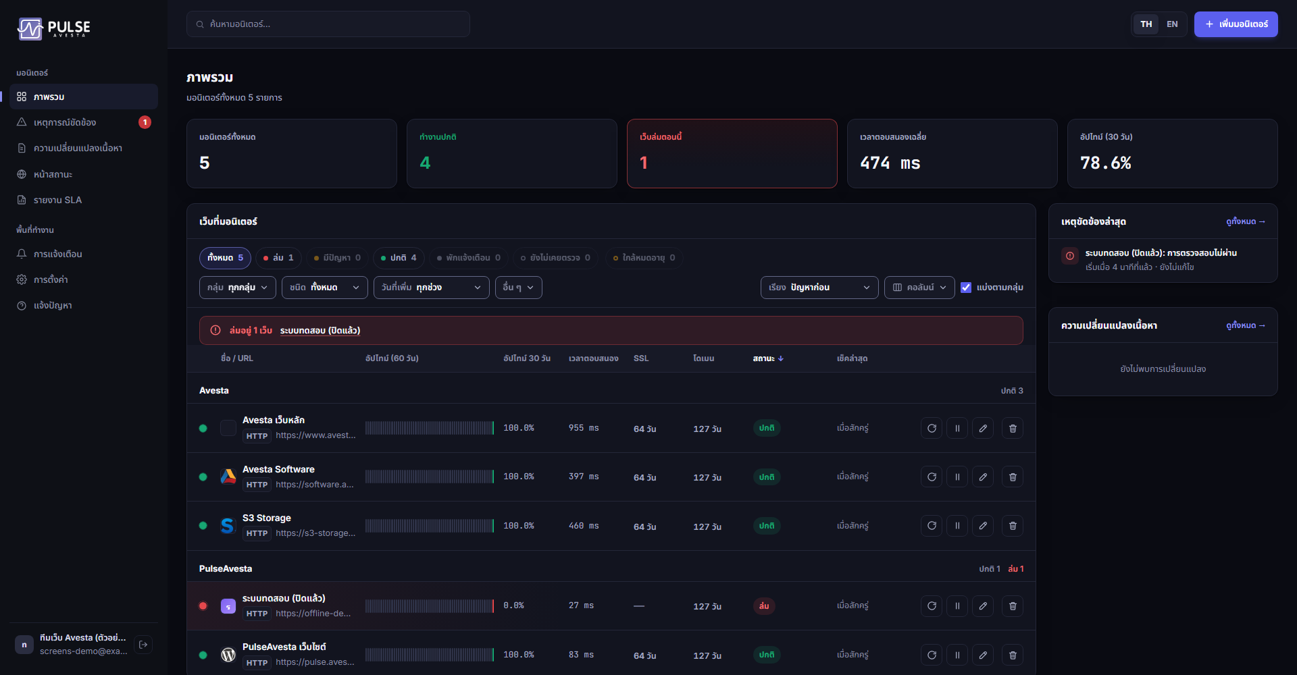Open the วันที่เพิ่ม ทุกช่วง dropdown

[432, 287]
